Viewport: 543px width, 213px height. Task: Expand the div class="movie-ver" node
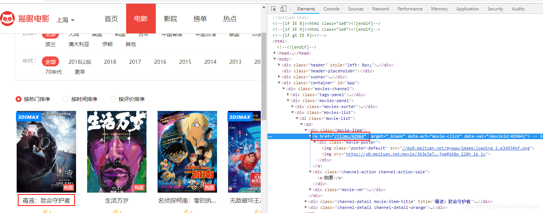pyautogui.click(x=310, y=190)
